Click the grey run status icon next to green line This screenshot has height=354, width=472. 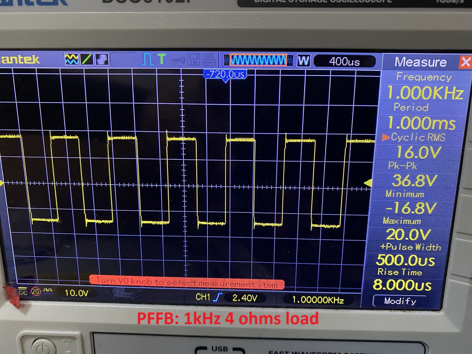[x=102, y=59]
